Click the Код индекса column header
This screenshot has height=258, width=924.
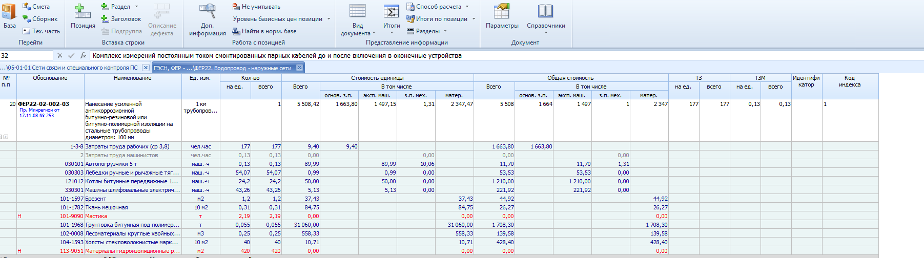850,86
